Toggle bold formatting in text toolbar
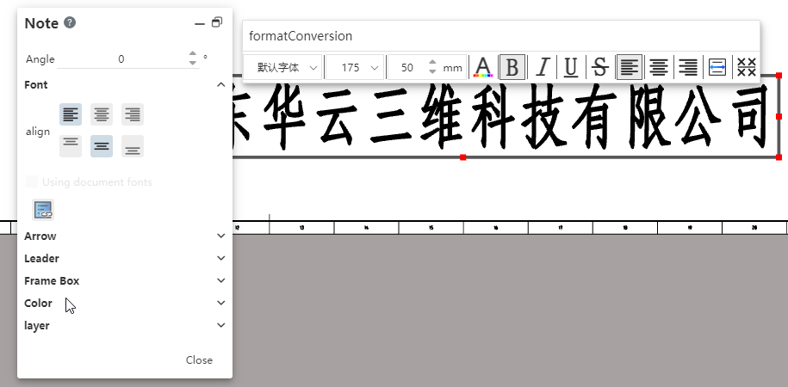The width and height of the screenshot is (788, 387). [x=512, y=67]
